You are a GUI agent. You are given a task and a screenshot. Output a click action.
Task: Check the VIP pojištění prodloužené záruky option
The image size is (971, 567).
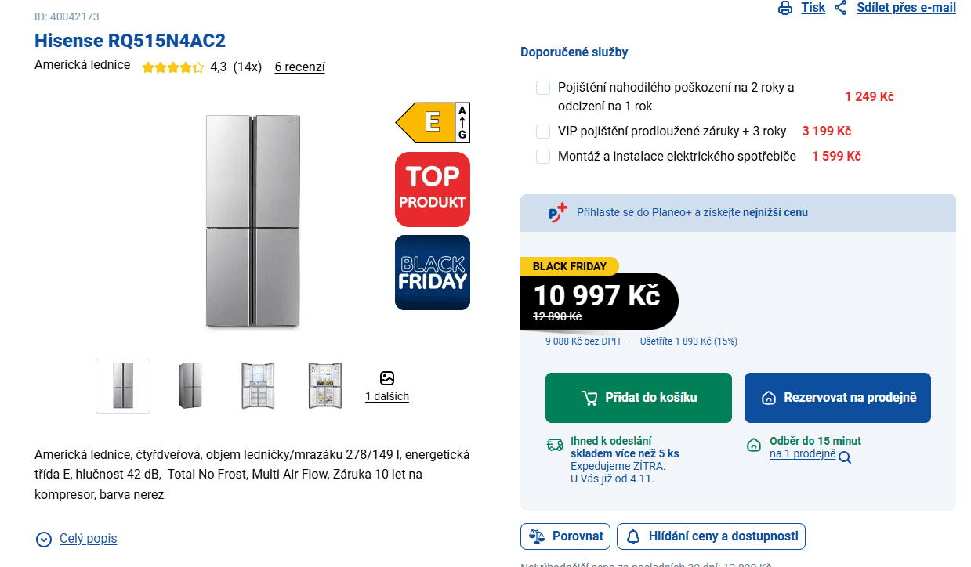point(543,132)
